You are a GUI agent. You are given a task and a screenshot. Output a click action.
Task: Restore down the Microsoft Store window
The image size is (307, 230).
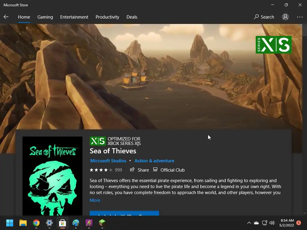tap(286, 5)
